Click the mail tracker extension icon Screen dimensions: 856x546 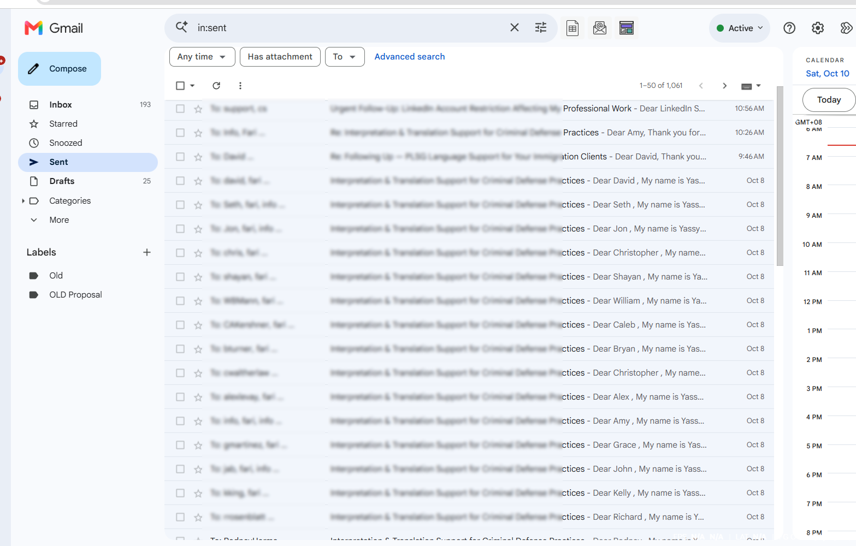coord(600,28)
